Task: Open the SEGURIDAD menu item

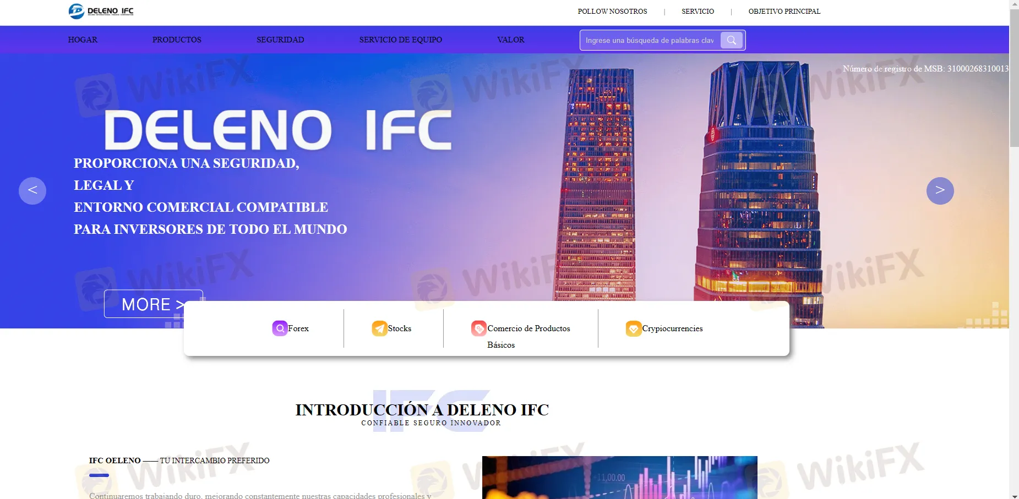Action: [280, 40]
